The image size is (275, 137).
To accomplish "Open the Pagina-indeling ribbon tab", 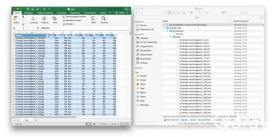I will pos(45,13).
